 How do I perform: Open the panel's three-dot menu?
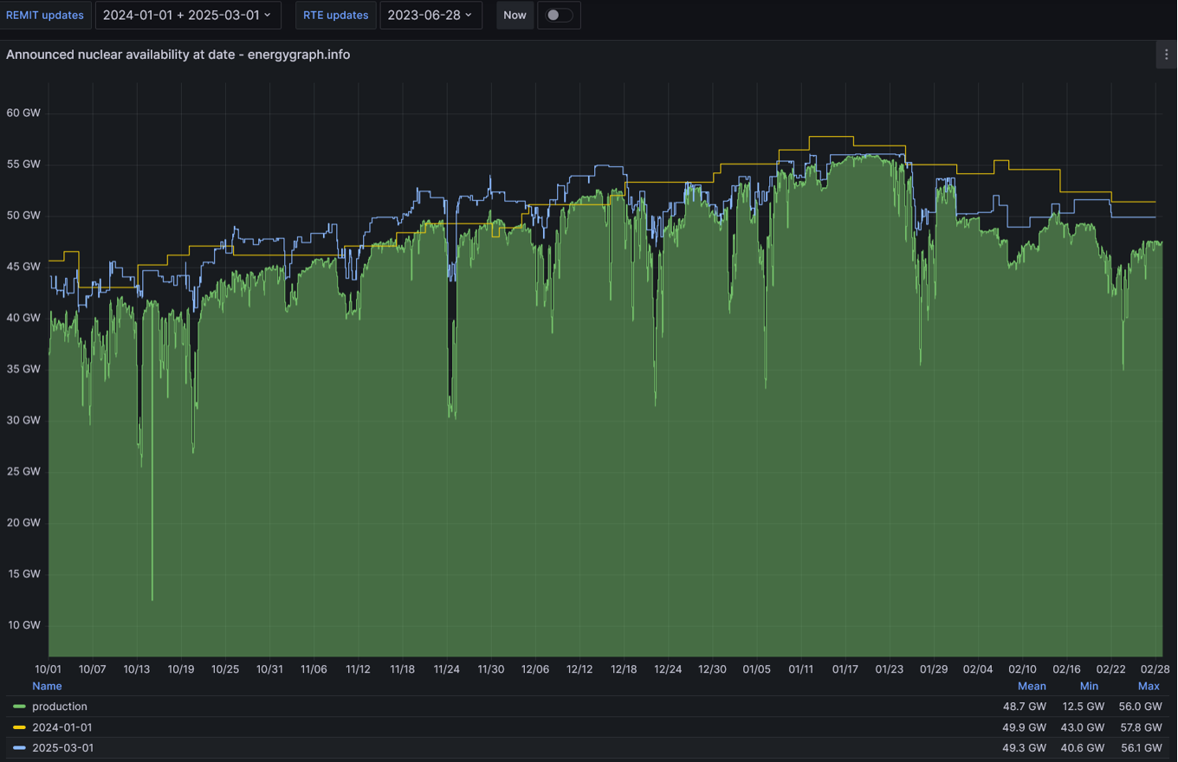click(1166, 55)
